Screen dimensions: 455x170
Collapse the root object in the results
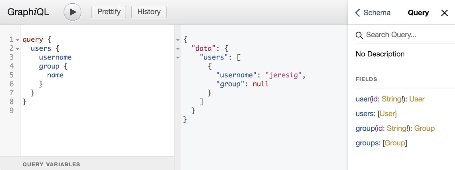[x=178, y=40]
